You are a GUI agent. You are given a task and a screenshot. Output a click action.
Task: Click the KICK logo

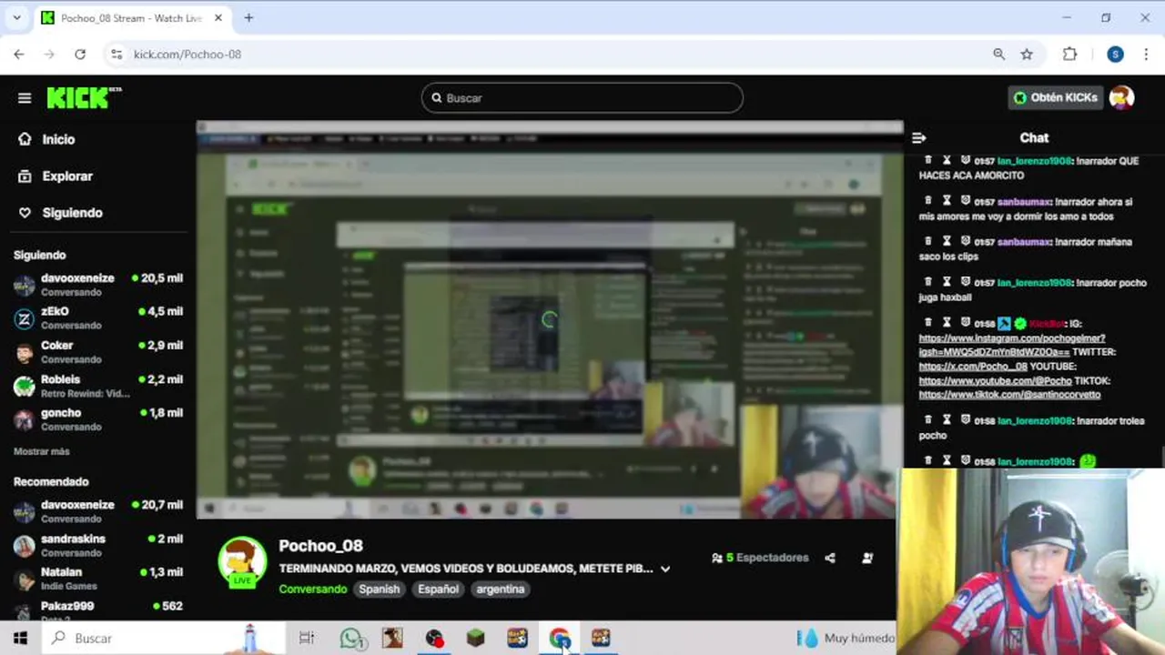coord(84,97)
